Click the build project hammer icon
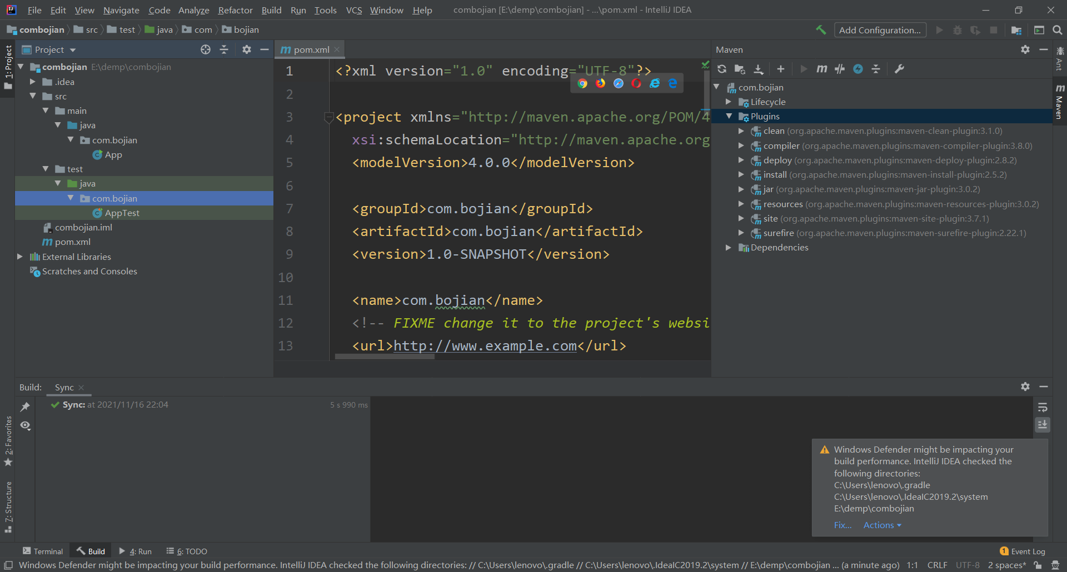The height and width of the screenshot is (572, 1067). pos(821,30)
